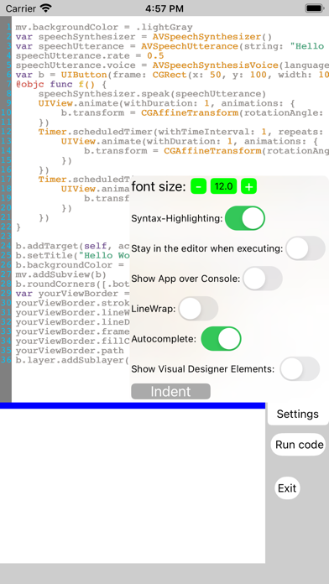Screen dimensions: 329x584
Task: Tap the Carrier label in status bar
Action: point(20,8)
